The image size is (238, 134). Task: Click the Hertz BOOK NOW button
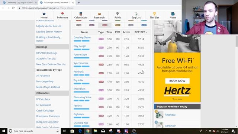click(x=177, y=81)
